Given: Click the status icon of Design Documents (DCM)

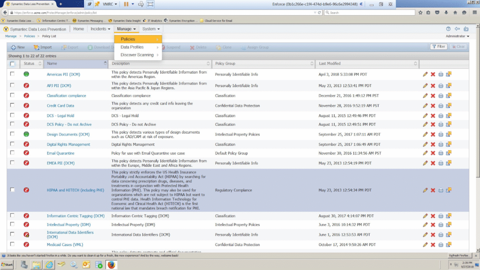Looking at the screenshot, I should point(26,135).
